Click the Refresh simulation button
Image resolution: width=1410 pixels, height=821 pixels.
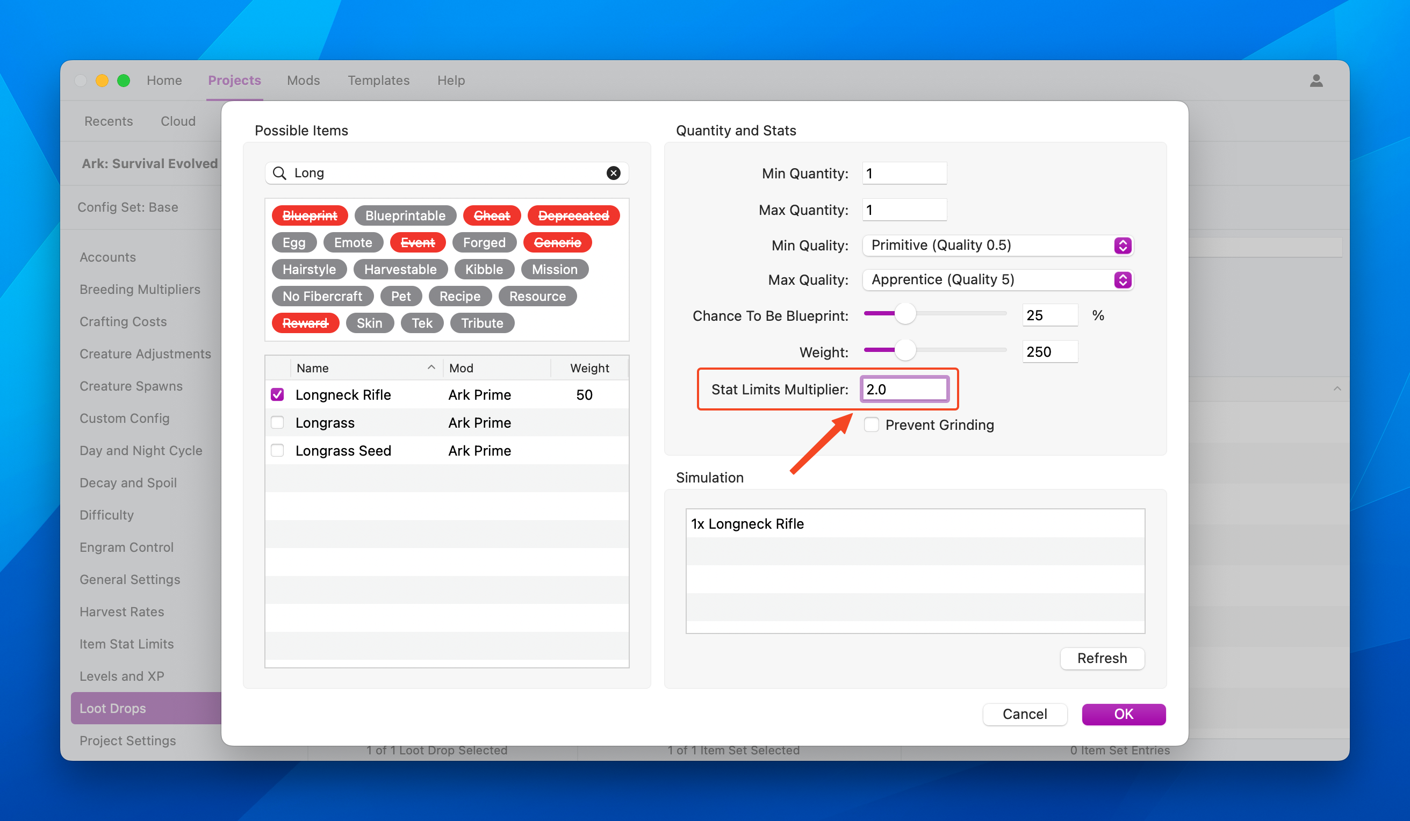(x=1102, y=658)
